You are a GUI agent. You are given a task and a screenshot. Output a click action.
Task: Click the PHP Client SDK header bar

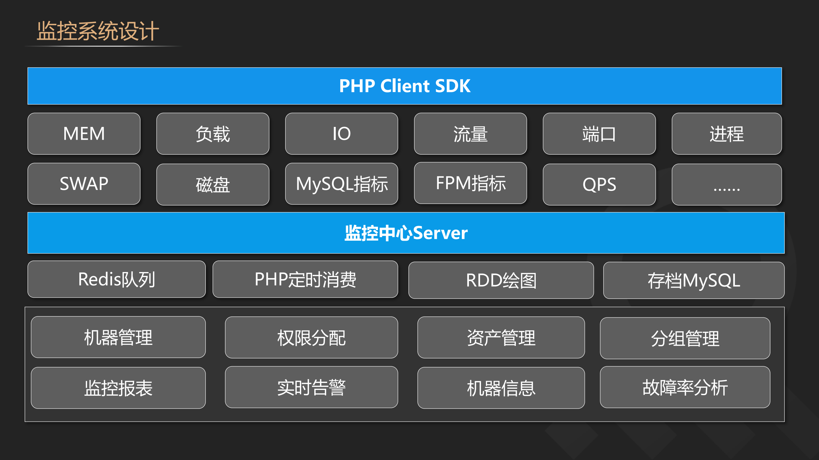pos(405,86)
